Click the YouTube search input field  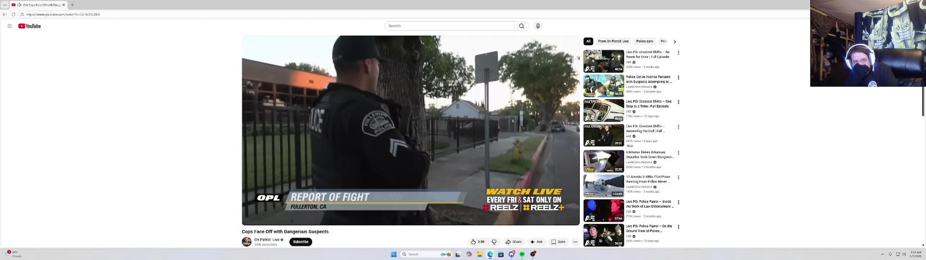(x=449, y=26)
